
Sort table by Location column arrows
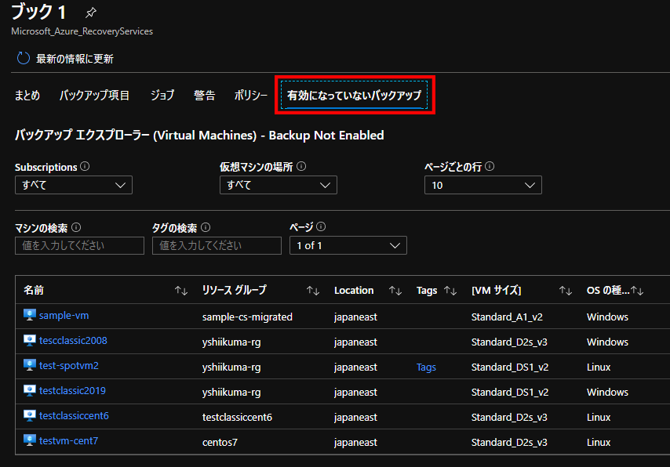click(395, 291)
